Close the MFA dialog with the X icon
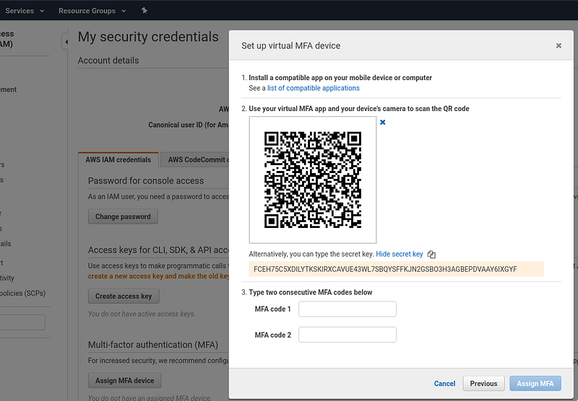 (558, 45)
